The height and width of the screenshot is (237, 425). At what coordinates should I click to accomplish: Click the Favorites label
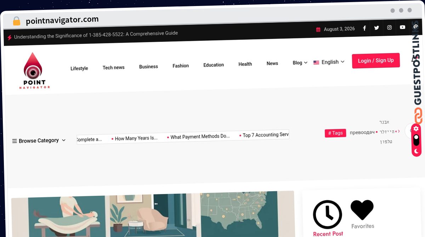pos(363,226)
